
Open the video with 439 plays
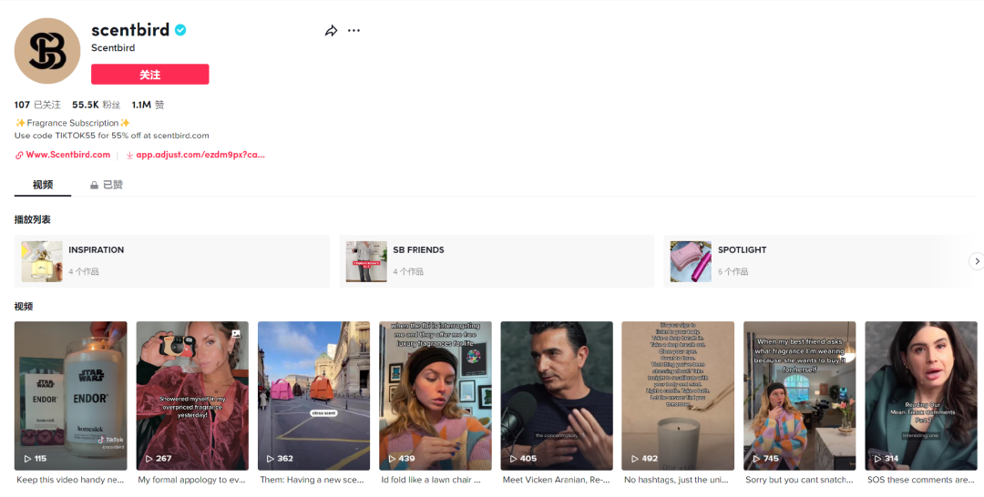click(436, 396)
